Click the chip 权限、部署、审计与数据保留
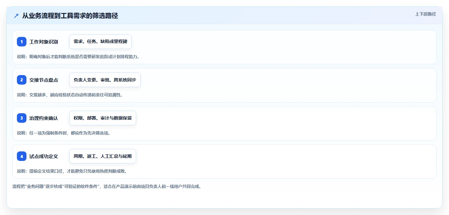This screenshot has width=449, height=215. click(x=103, y=118)
